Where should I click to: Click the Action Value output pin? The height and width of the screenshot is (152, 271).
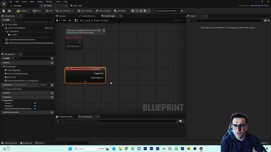pyautogui.click(x=102, y=78)
